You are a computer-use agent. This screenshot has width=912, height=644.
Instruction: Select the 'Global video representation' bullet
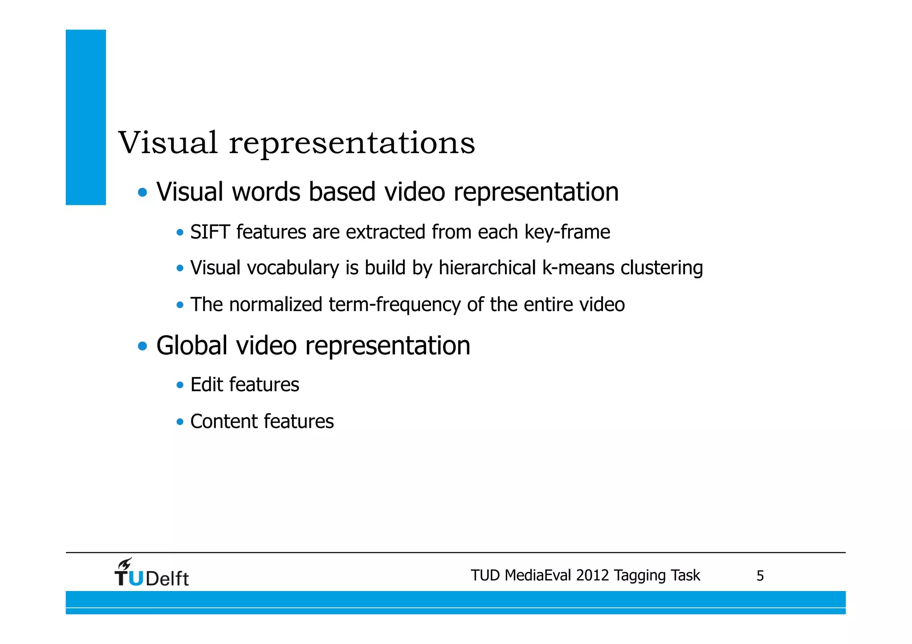point(313,345)
